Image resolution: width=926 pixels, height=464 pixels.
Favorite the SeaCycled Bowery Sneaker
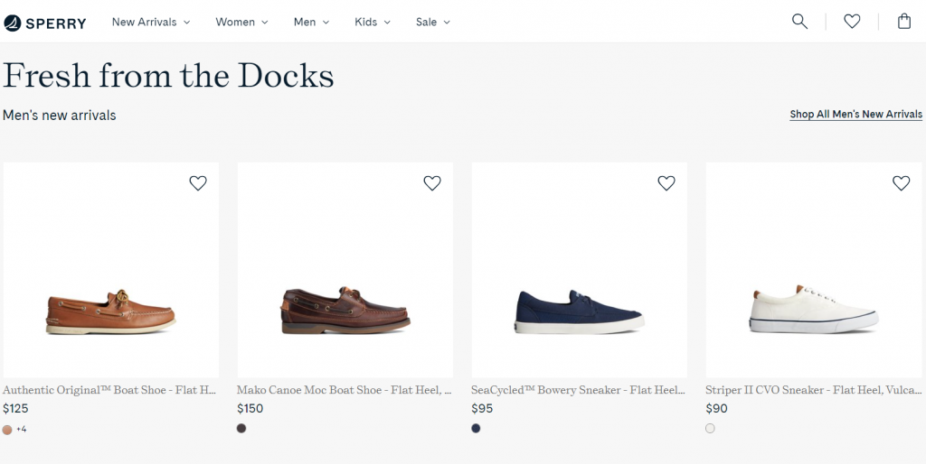(666, 183)
